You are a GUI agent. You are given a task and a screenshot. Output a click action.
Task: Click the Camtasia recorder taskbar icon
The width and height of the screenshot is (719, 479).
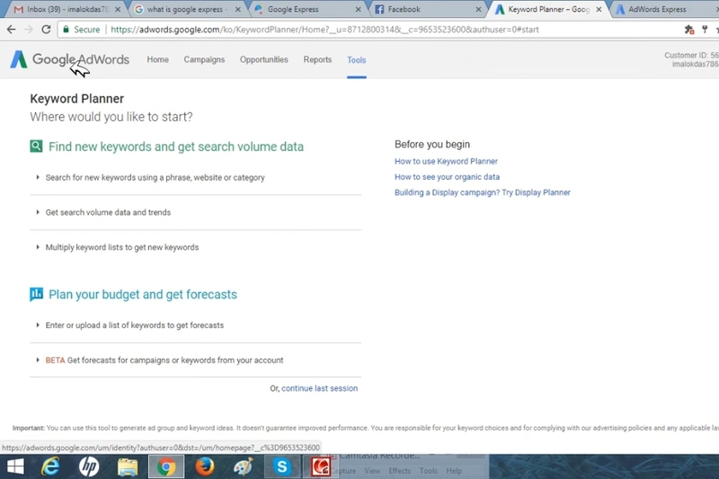point(320,466)
